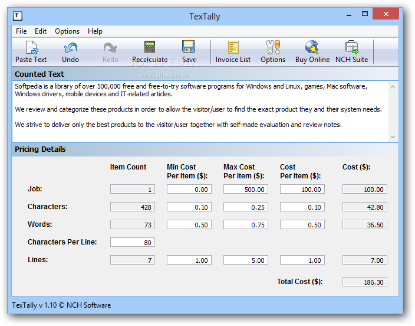
Task: Select the Words Min Cost field
Action: (x=189, y=225)
